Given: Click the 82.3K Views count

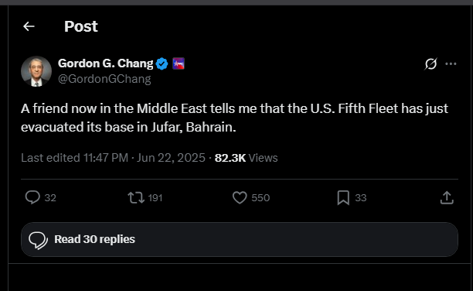Looking at the screenshot, I should [x=246, y=158].
